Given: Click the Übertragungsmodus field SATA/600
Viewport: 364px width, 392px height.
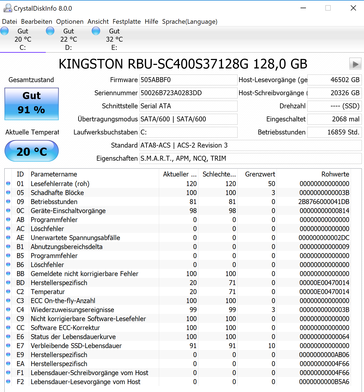Looking at the screenshot, I should point(188,119).
